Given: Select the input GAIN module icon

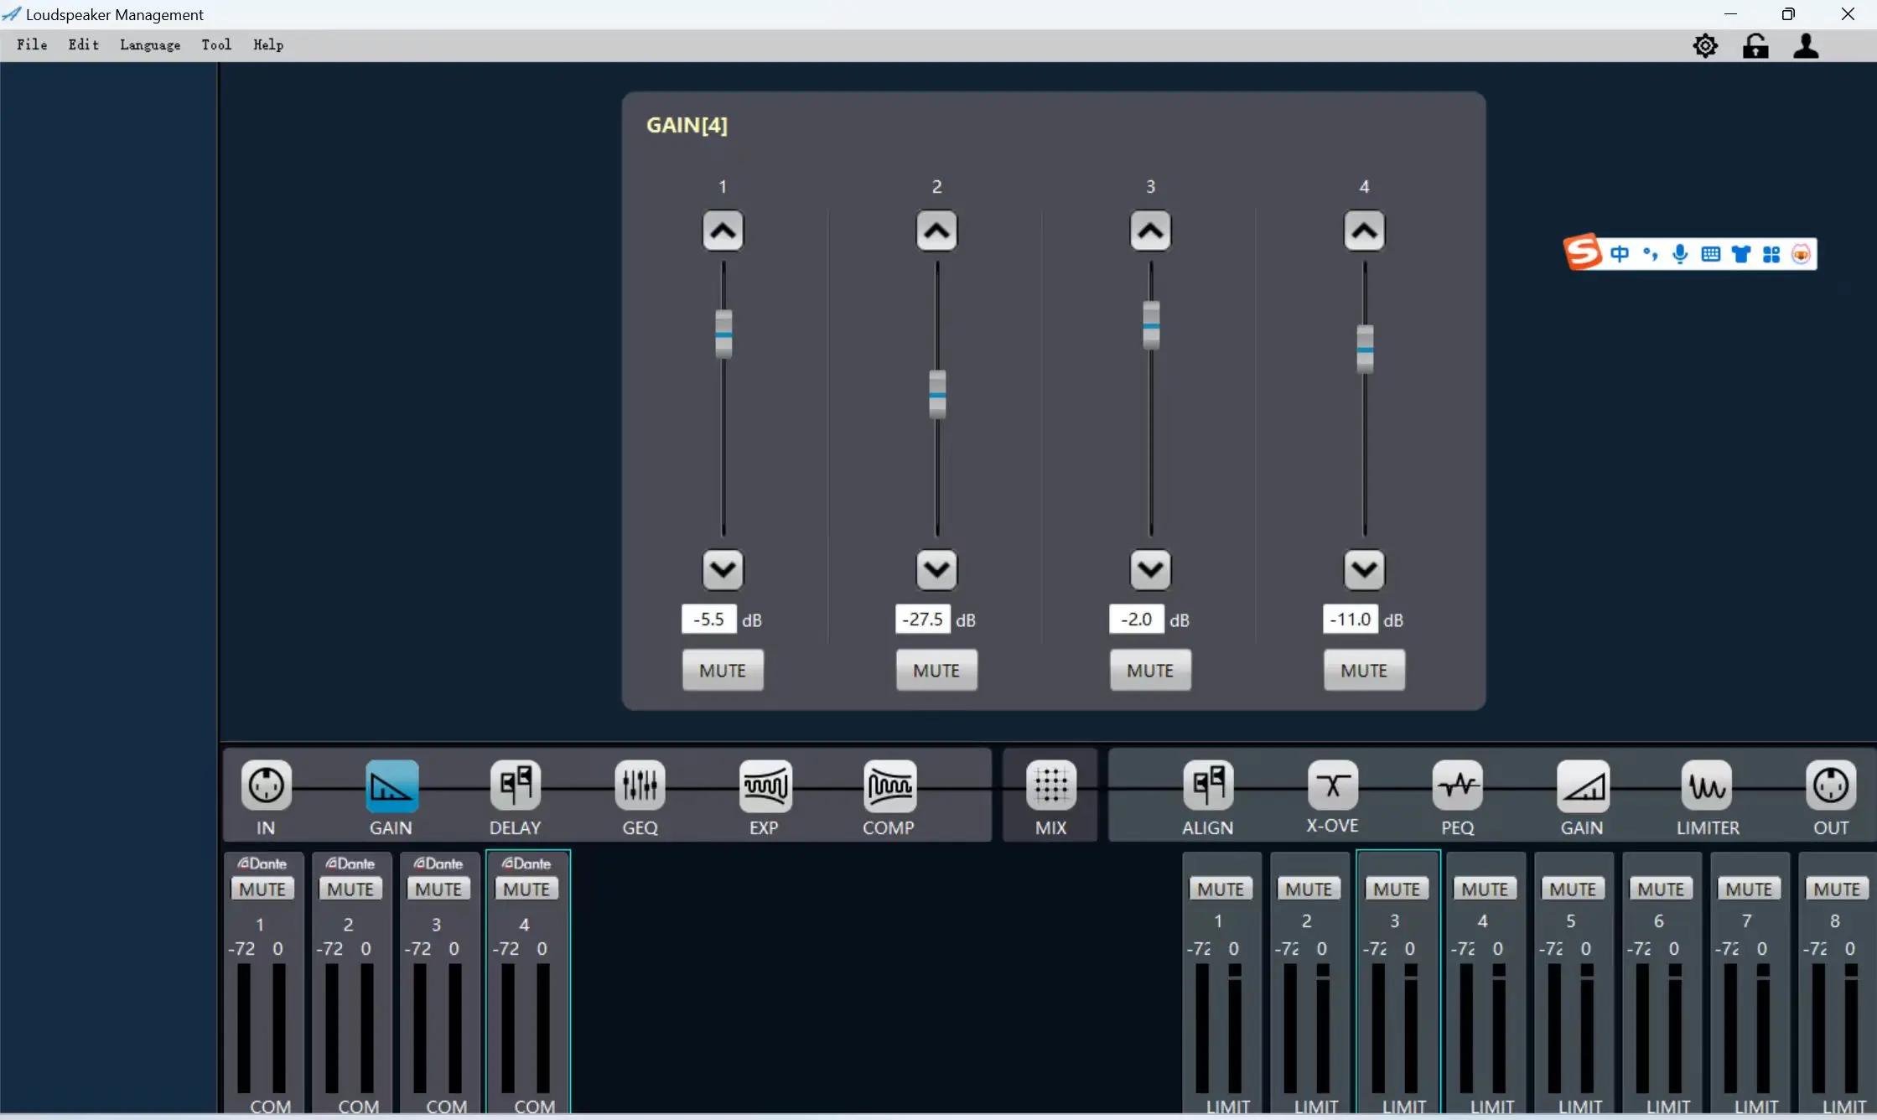Looking at the screenshot, I should 391,786.
